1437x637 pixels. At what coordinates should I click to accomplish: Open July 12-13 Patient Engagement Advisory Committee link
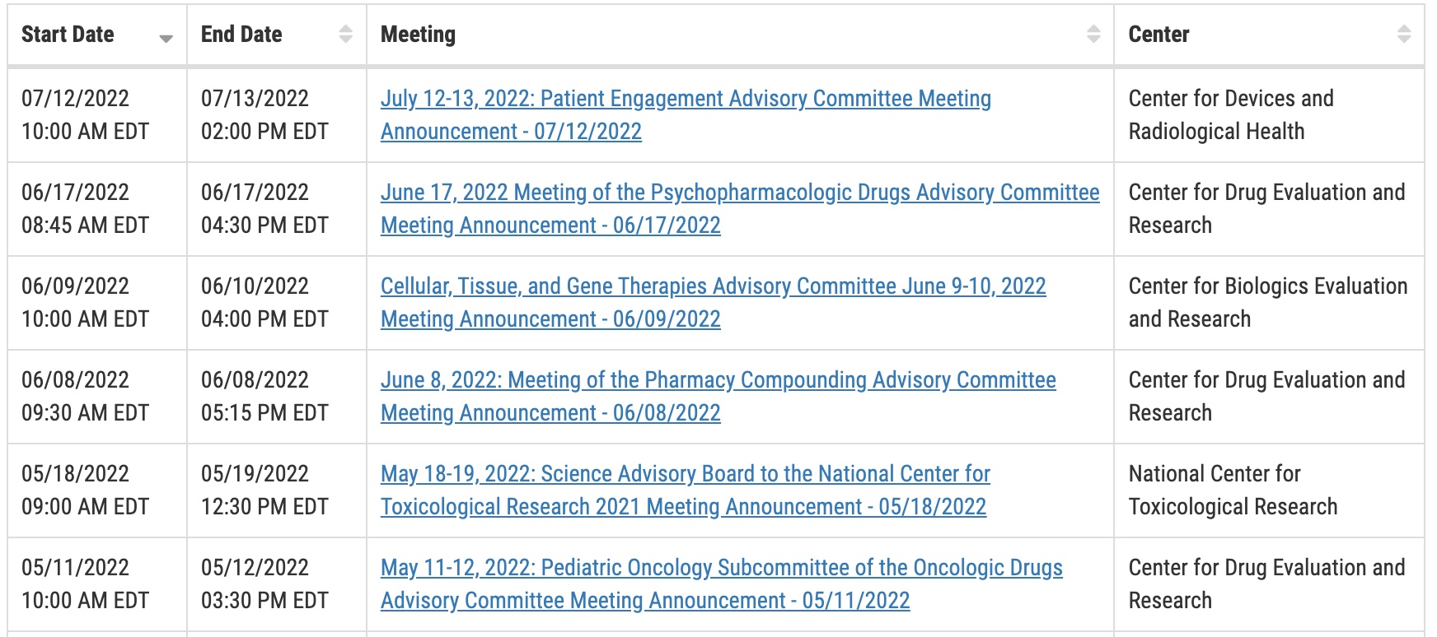pyautogui.click(x=686, y=115)
